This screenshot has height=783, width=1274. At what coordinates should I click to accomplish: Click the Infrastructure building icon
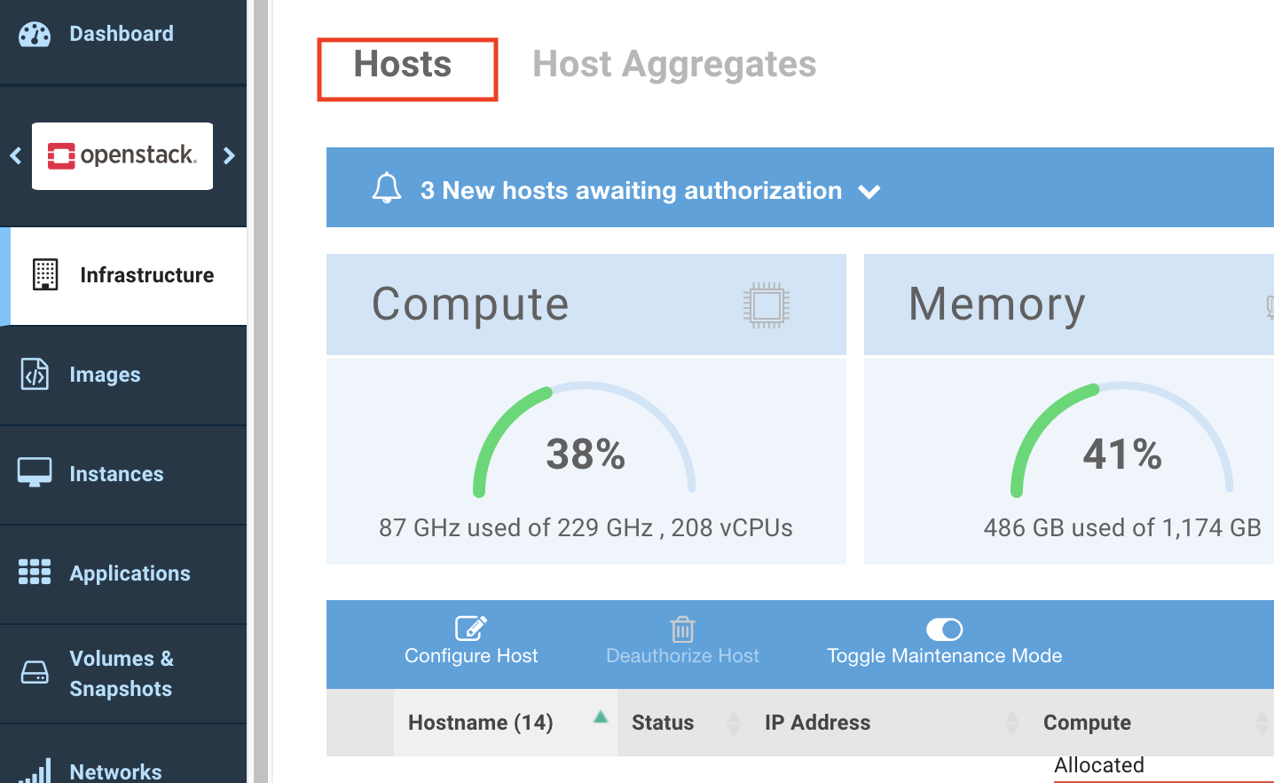tap(45, 275)
